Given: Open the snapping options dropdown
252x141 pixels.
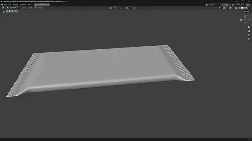Looking at the screenshot, I should click(x=130, y=8).
